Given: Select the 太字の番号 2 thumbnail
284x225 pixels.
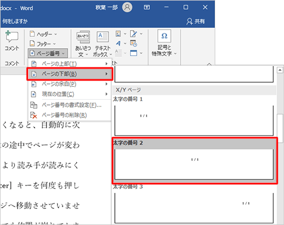Looking at the screenshot, I should tap(194, 164).
